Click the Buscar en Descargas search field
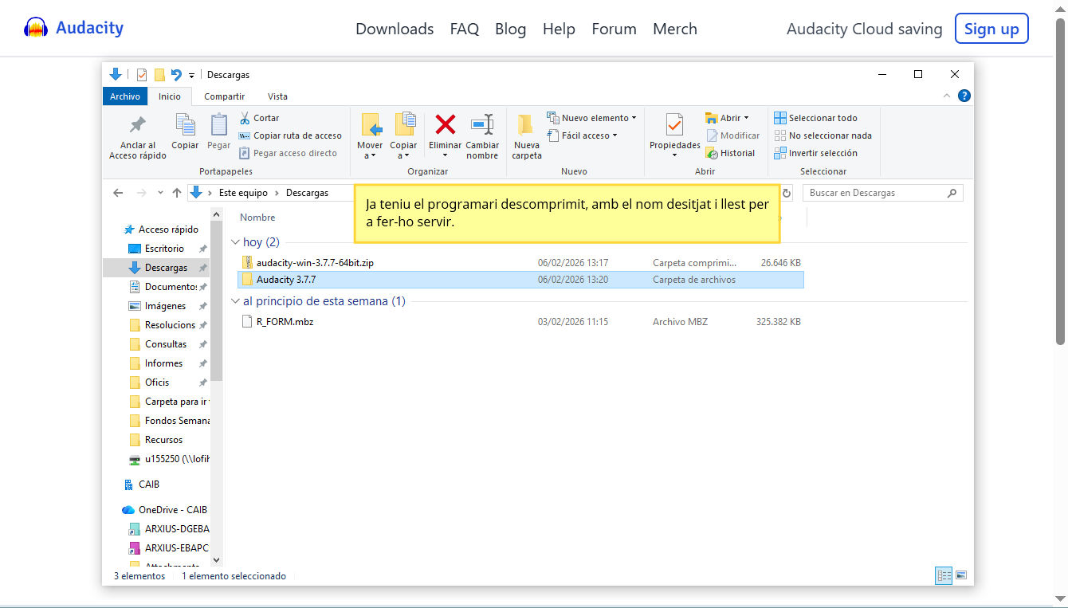The width and height of the screenshot is (1068, 608). tap(875, 193)
